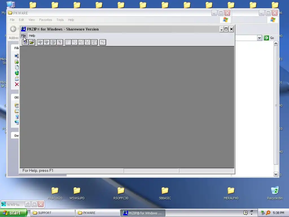Viewport: 289px width, 217px height.
Task: Restore the minimized WWPlu window
Action: 28,204
